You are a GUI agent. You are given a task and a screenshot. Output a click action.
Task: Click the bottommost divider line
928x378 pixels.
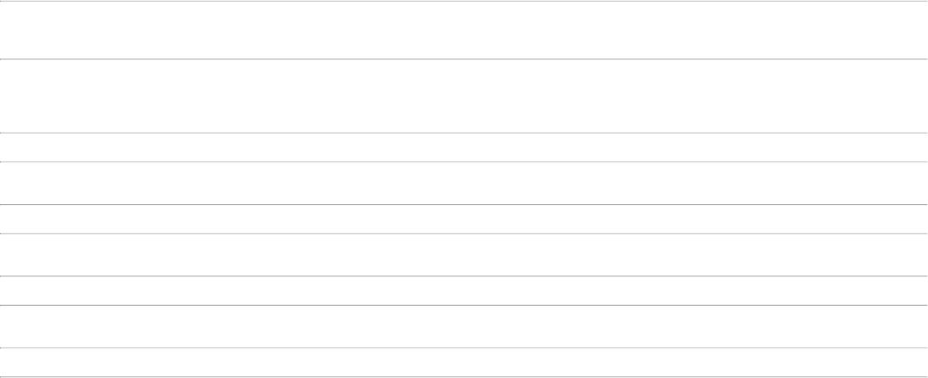464,376
